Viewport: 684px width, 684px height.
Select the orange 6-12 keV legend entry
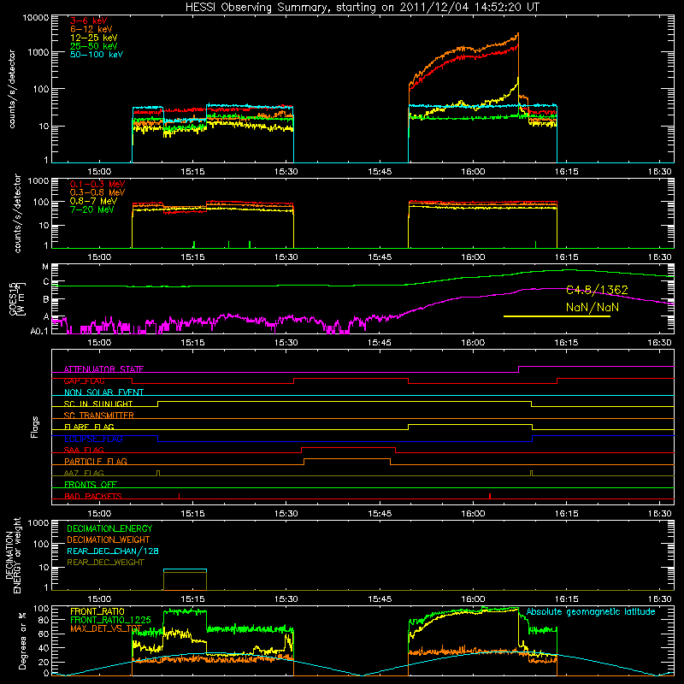click(x=91, y=29)
